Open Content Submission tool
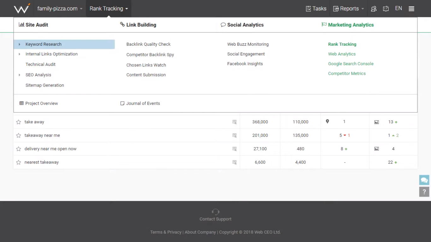 click(146, 75)
